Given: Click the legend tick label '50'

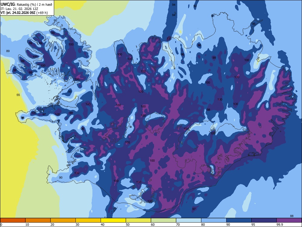Looking at the screenshot, I should pyautogui.click(x=128, y=225).
